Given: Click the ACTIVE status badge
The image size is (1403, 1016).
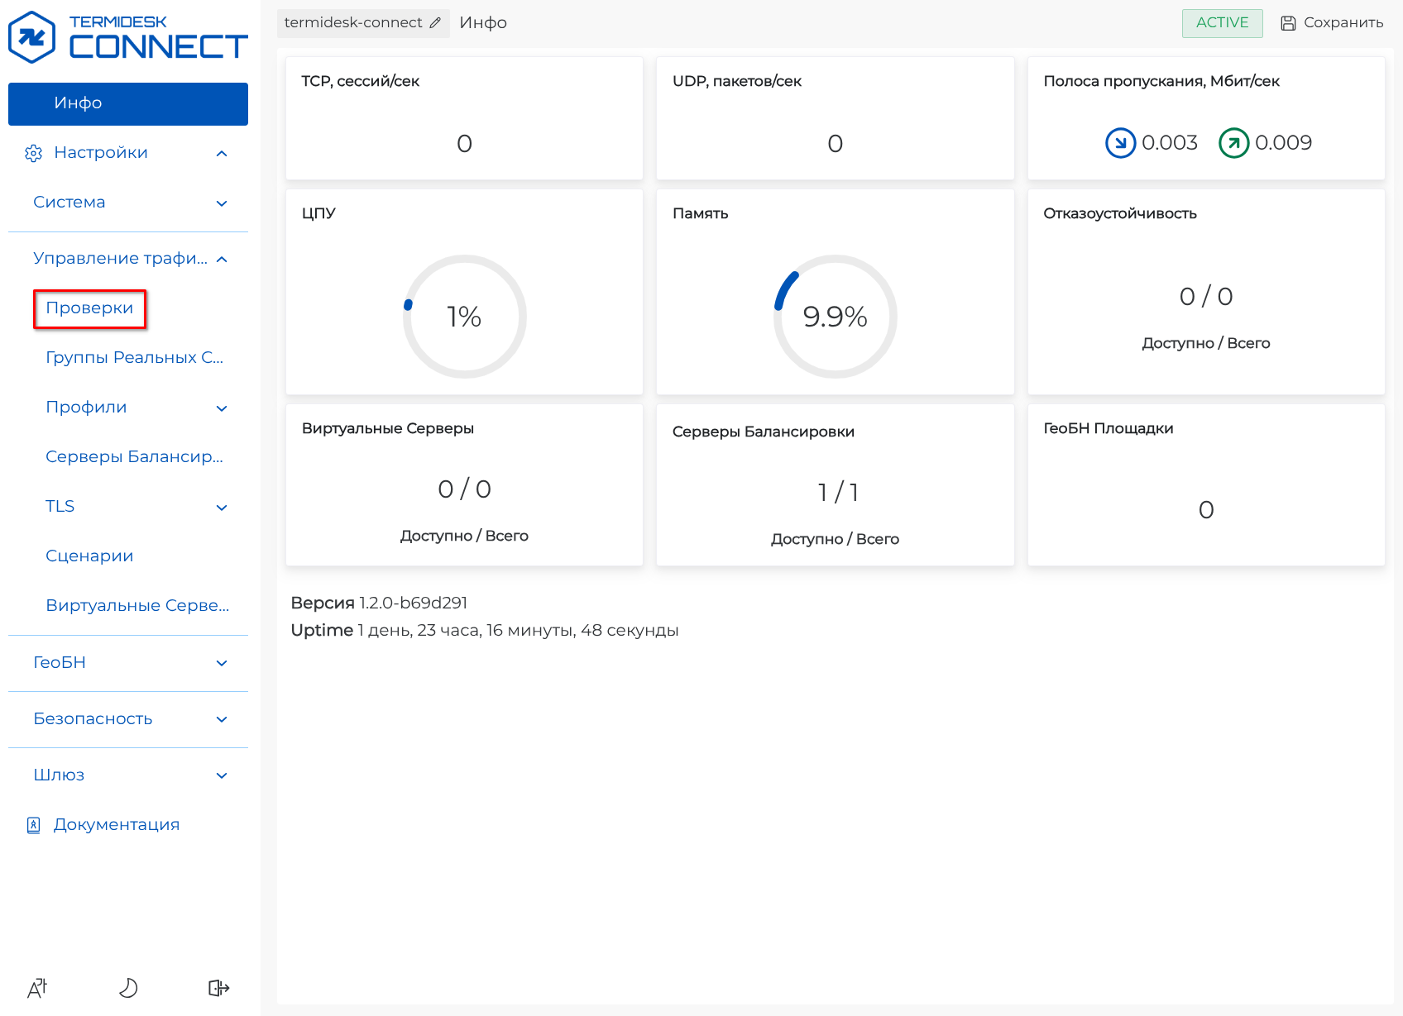Looking at the screenshot, I should tap(1223, 23).
